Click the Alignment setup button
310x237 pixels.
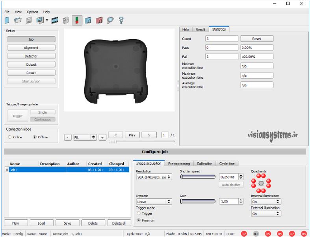tap(31, 48)
